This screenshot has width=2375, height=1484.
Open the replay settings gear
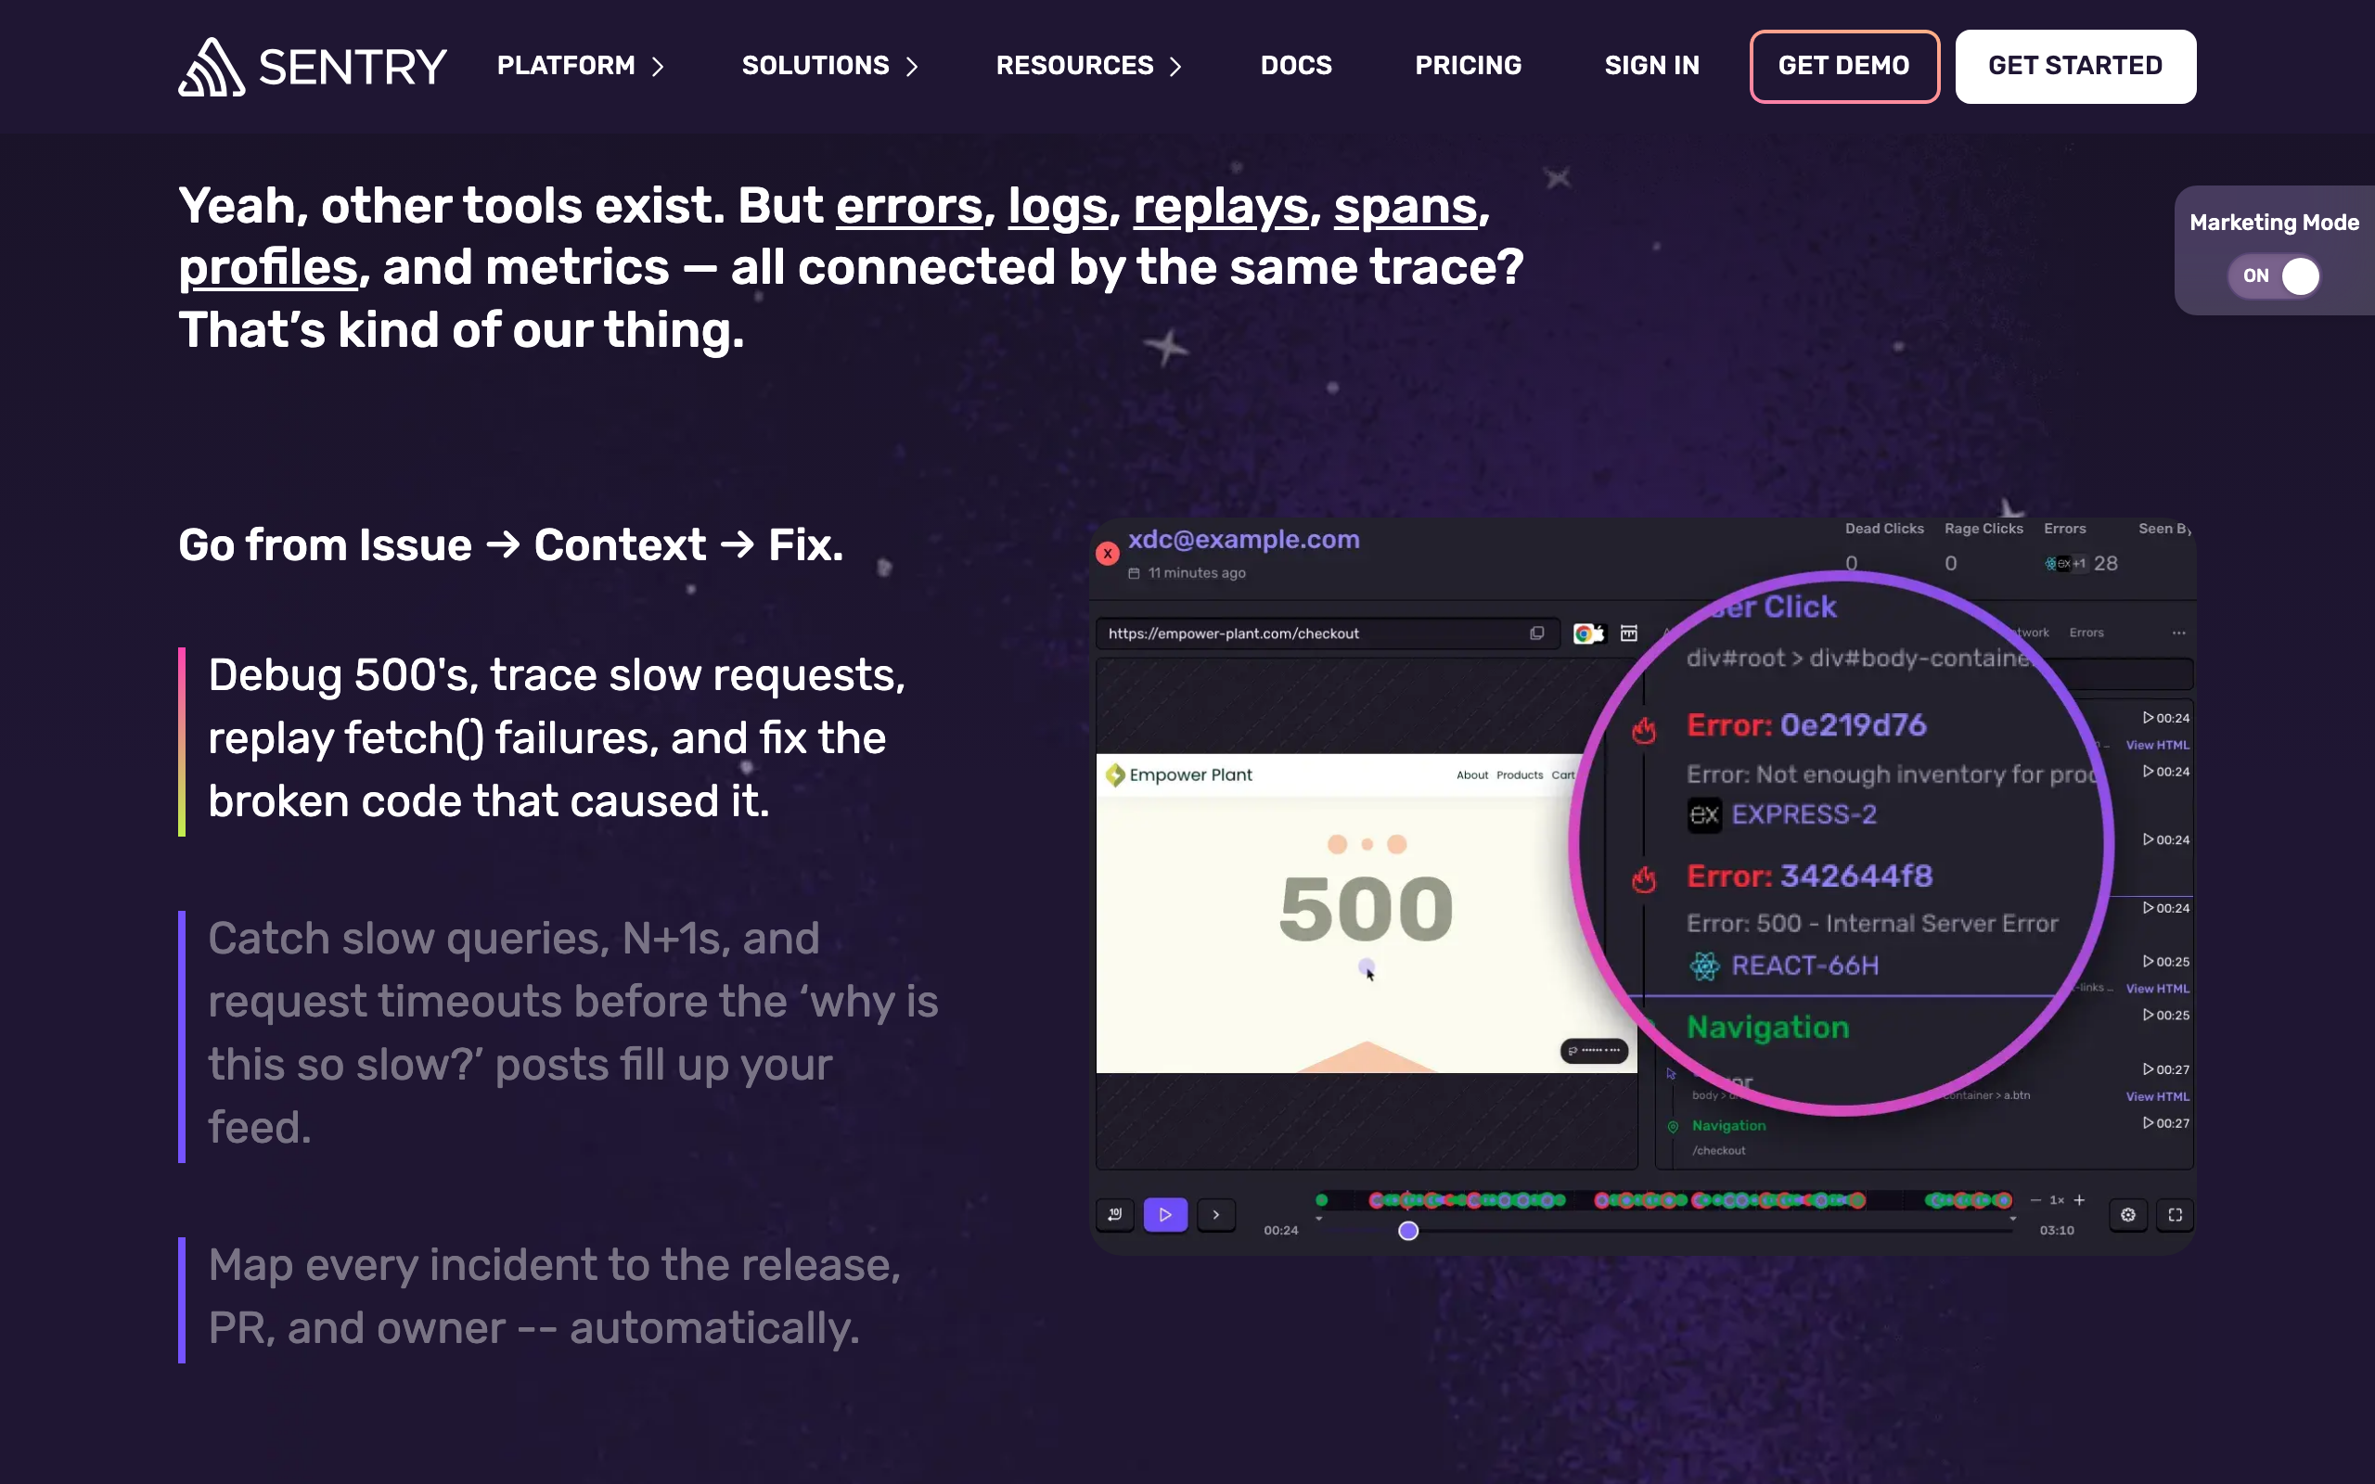(2127, 1215)
